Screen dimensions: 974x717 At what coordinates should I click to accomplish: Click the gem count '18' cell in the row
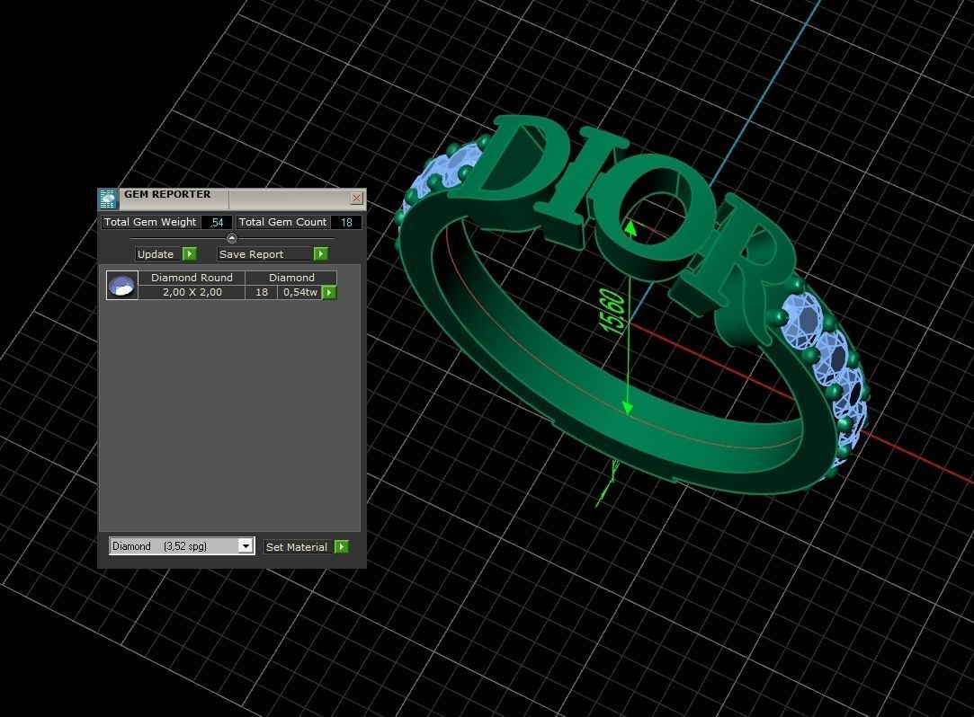[x=262, y=292]
